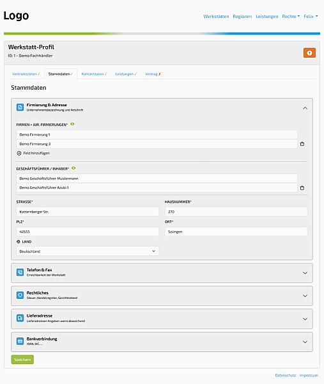Open the Rechte dropdown menu

[x=291, y=17]
